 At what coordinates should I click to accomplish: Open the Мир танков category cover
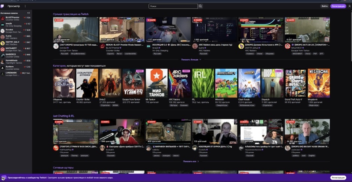pos(157,83)
